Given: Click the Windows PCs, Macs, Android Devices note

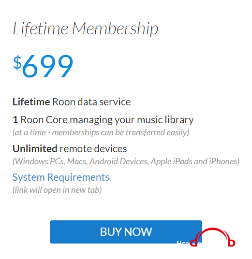Looking at the screenshot, I should (x=81, y=161).
